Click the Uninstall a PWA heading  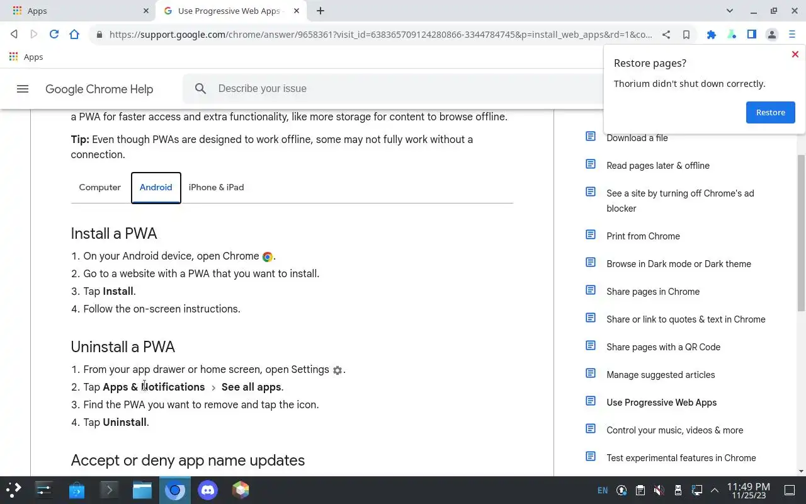123,346
